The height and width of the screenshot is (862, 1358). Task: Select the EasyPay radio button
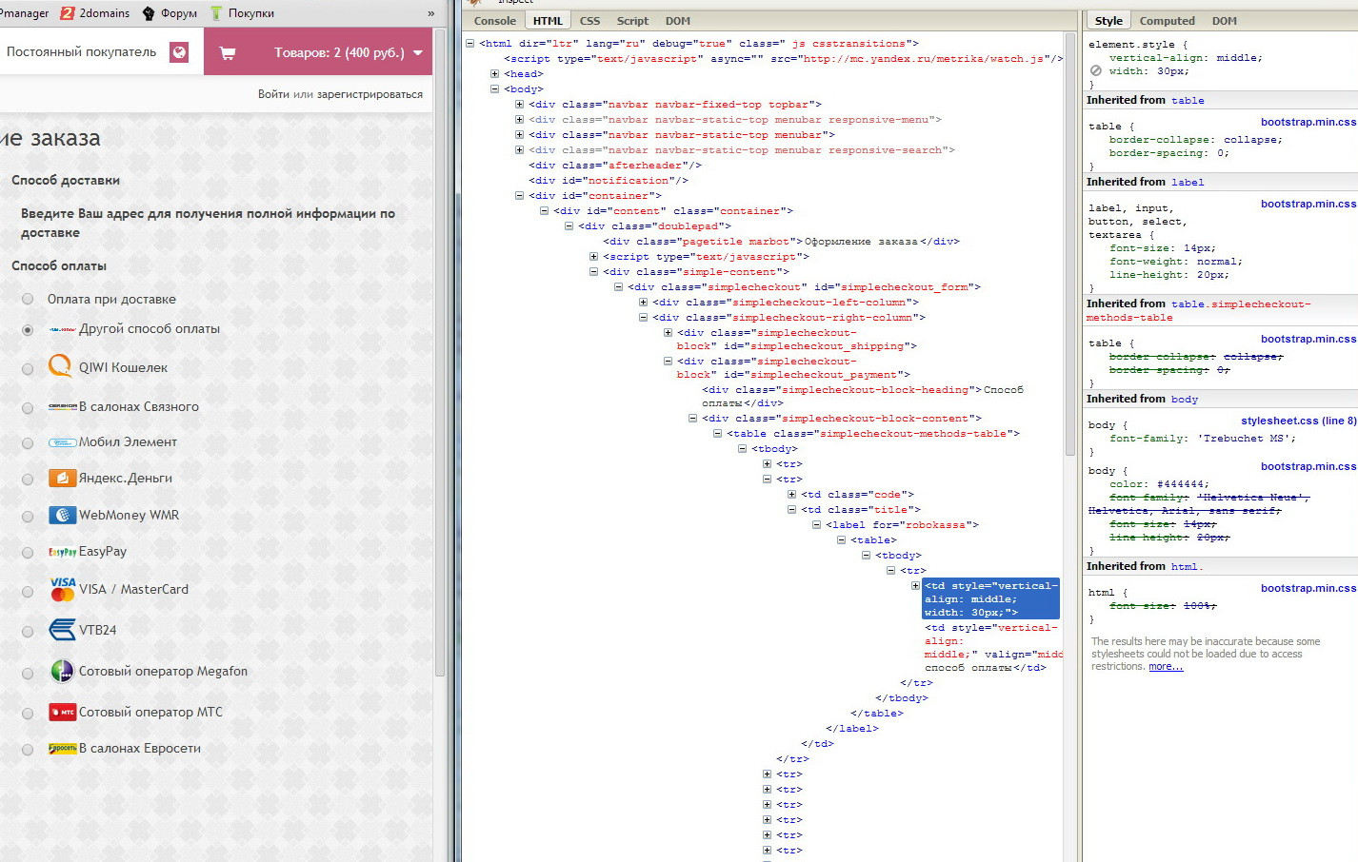tap(28, 553)
